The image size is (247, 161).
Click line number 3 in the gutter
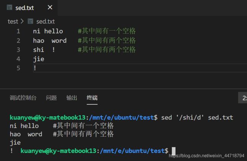[18, 50]
